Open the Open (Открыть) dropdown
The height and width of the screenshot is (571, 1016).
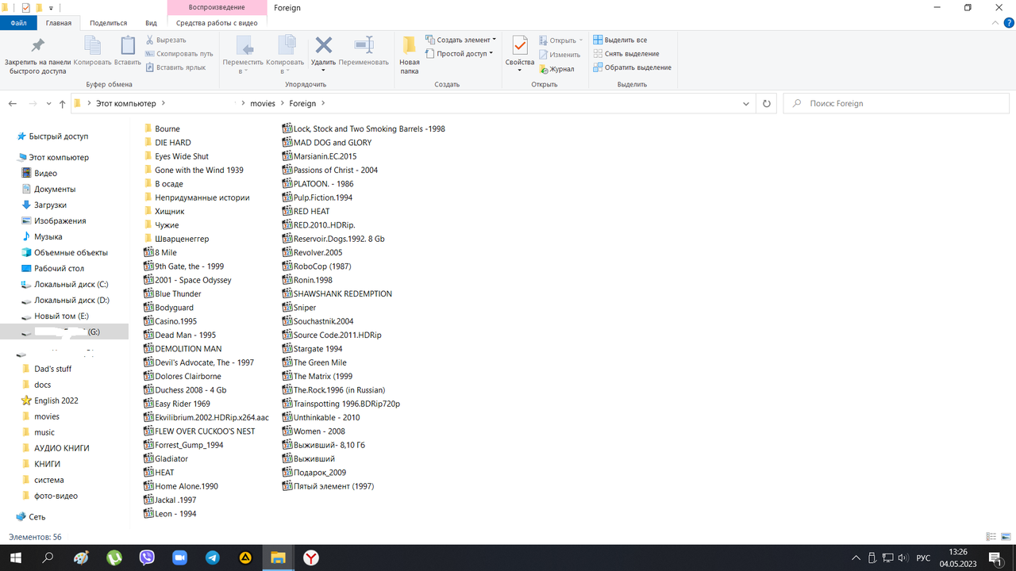click(560, 40)
